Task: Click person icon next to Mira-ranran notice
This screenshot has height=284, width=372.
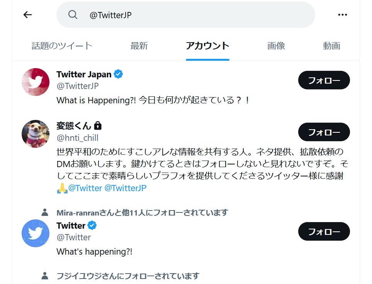Action: [45, 212]
